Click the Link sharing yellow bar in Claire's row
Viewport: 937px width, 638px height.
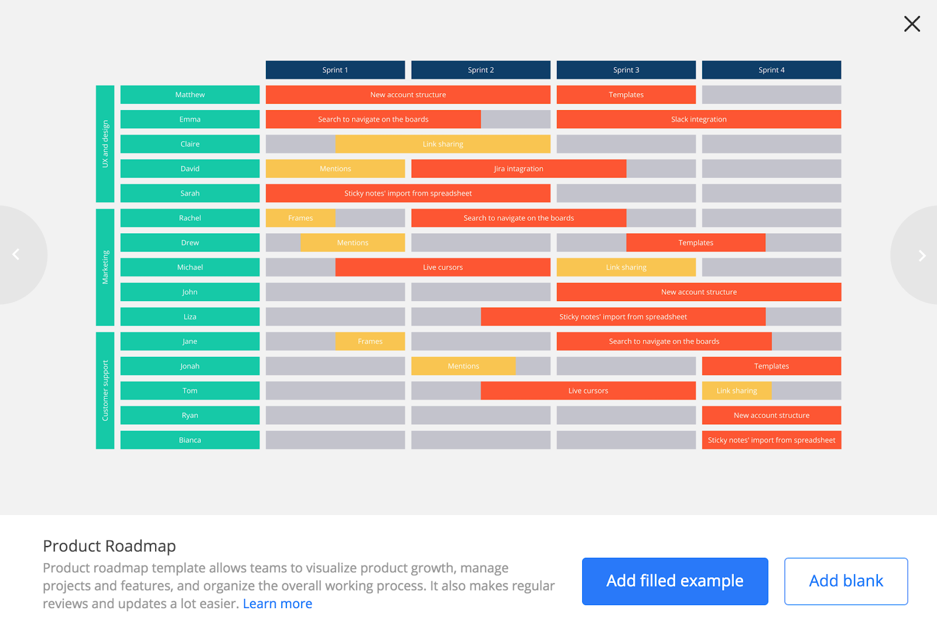443,144
